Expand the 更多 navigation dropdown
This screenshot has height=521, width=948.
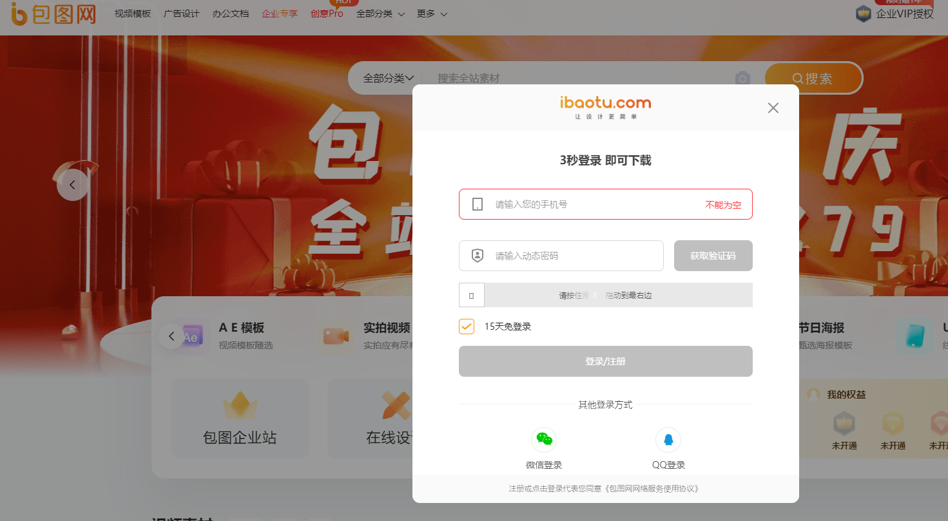point(432,14)
